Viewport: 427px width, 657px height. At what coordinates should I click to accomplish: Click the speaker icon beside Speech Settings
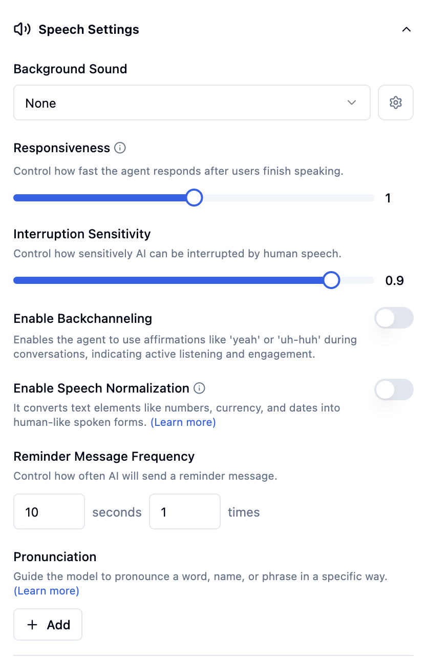[21, 29]
